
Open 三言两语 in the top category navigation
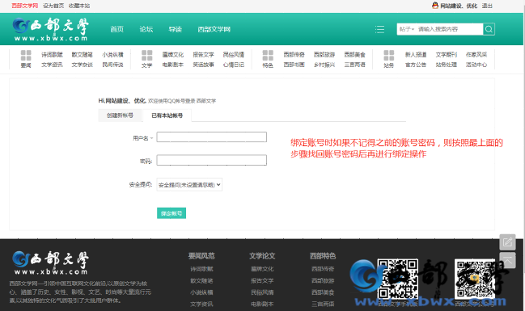point(354,65)
